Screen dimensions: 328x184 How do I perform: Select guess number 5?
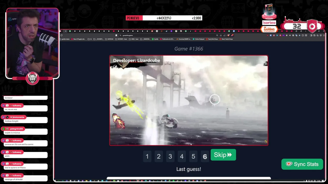tap(193, 156)
